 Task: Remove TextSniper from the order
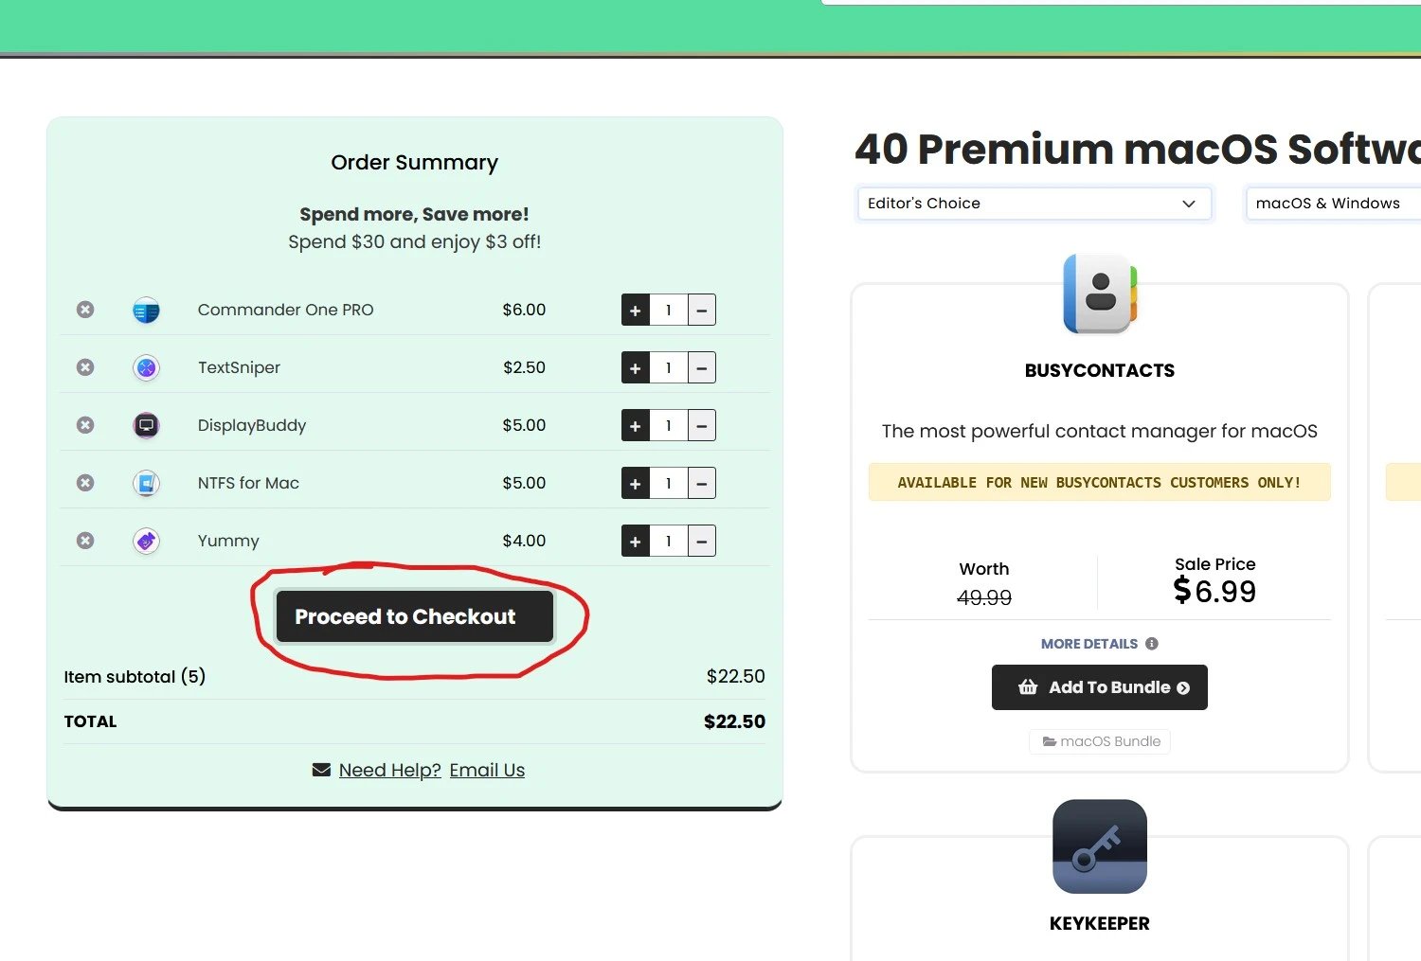[85, 367]
